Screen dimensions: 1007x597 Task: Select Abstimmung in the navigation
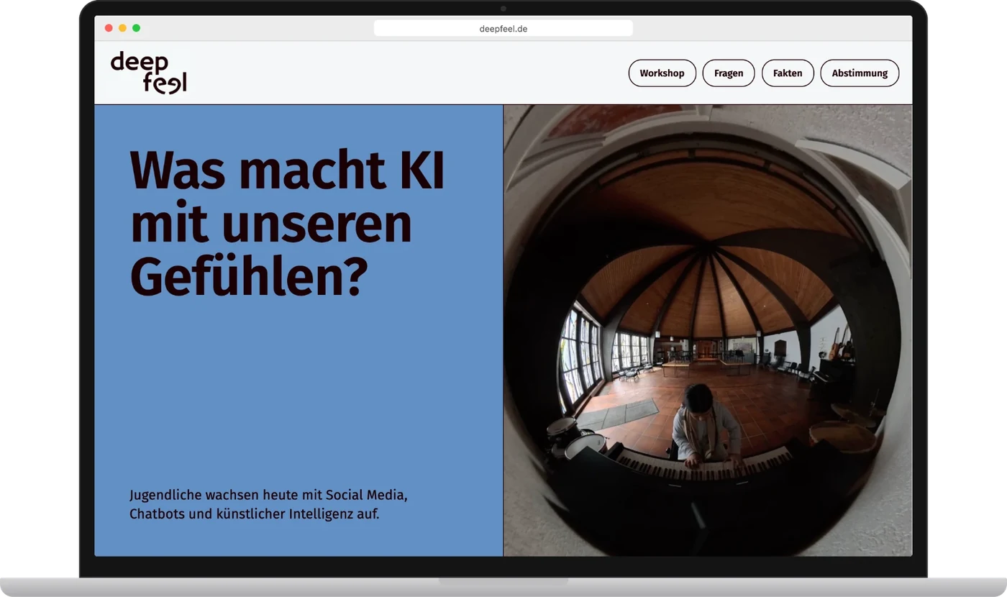tap(860, 73)
